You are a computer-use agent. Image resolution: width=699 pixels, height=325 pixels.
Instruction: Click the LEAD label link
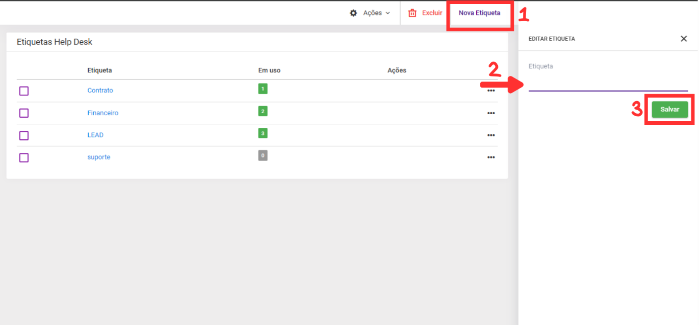[95, 135]
